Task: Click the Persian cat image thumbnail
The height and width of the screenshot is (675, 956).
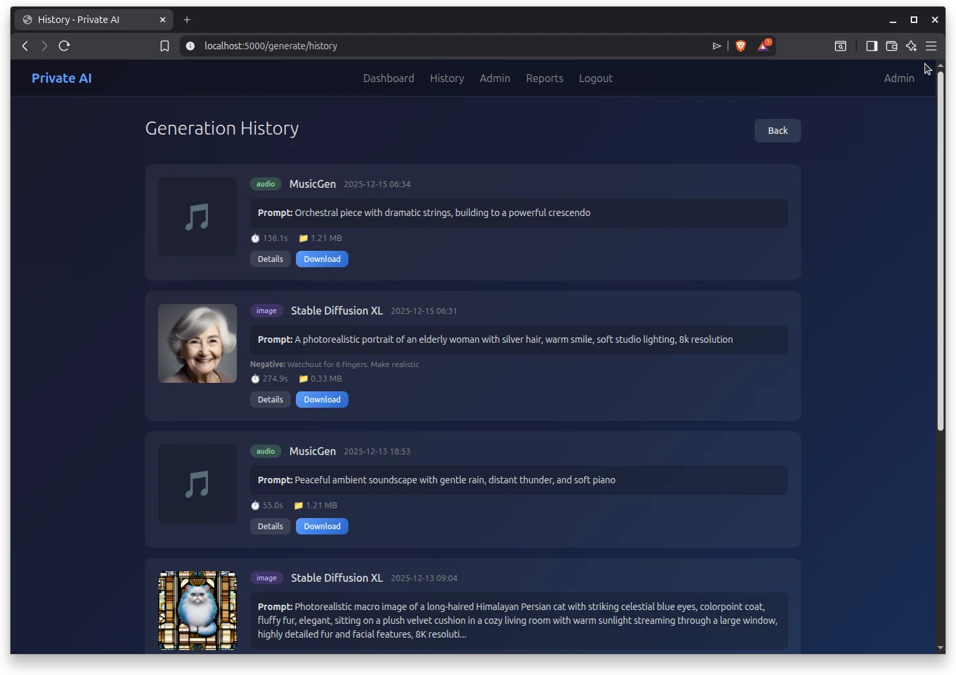Action: (197, 611)
